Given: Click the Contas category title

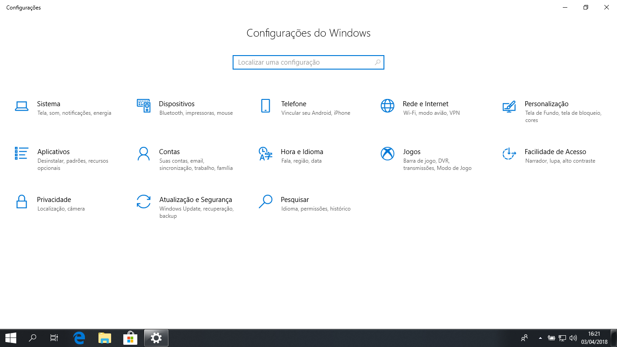Looking at the screenshot, I should coord(169,152).
